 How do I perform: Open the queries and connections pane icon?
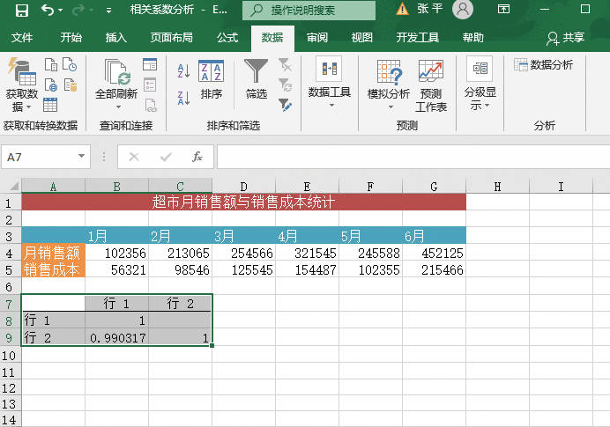coord(150,64)
